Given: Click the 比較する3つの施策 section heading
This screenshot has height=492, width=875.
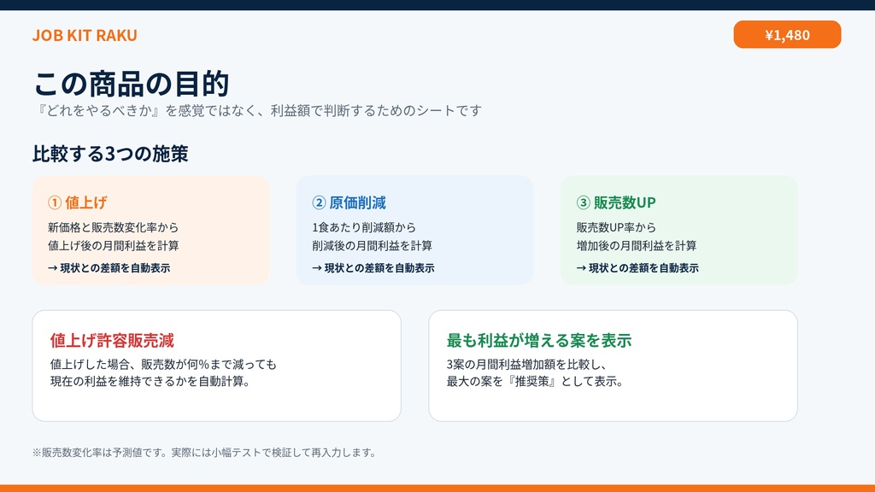Looking at the screenshot, I should (x=110, y=154).
